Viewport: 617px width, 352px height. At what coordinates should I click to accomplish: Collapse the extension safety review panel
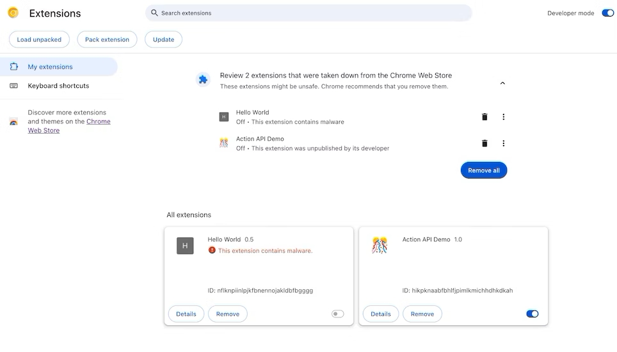pyautogui.click(x=502, y=83)
